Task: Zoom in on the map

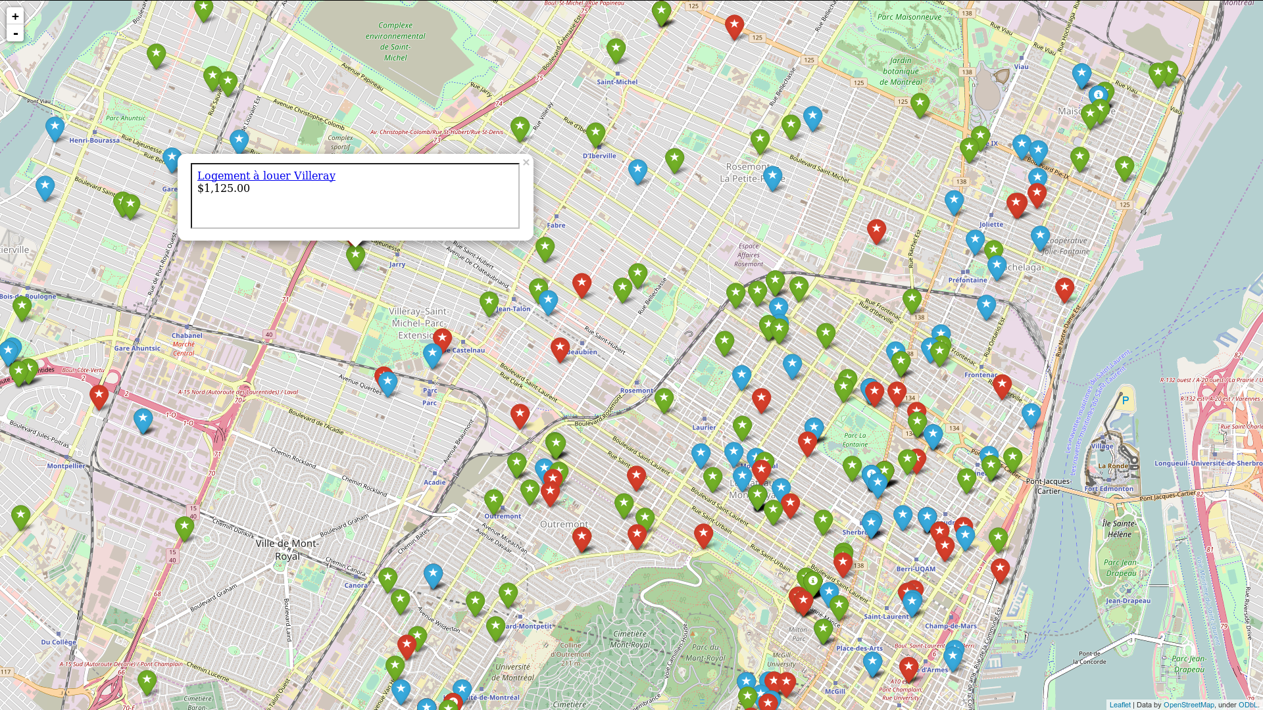Action: pyautogui.click(x=15, y=16)
